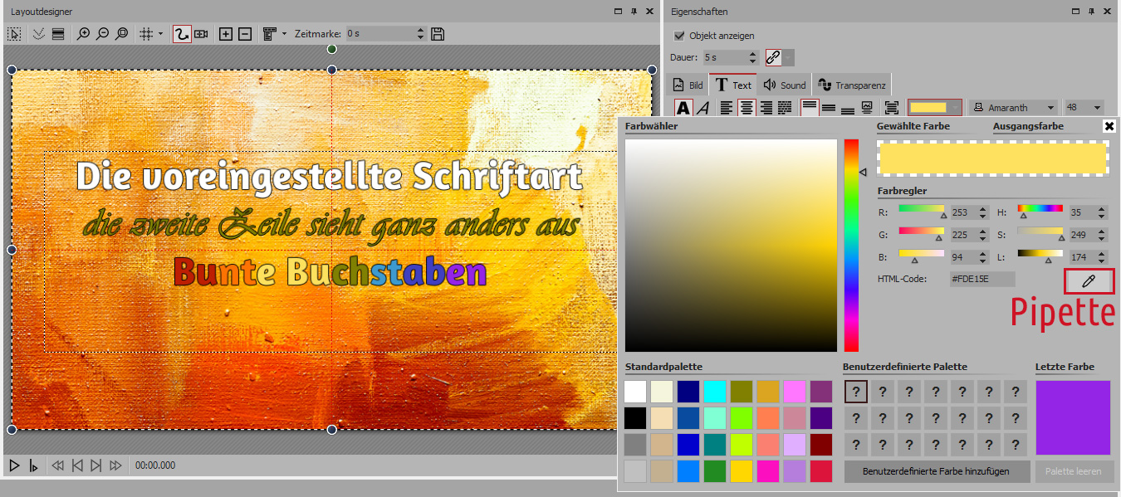This screenshot has width=1121, height=497.
Task: Toggle right text alignment
Action: [x=766, y=108]
